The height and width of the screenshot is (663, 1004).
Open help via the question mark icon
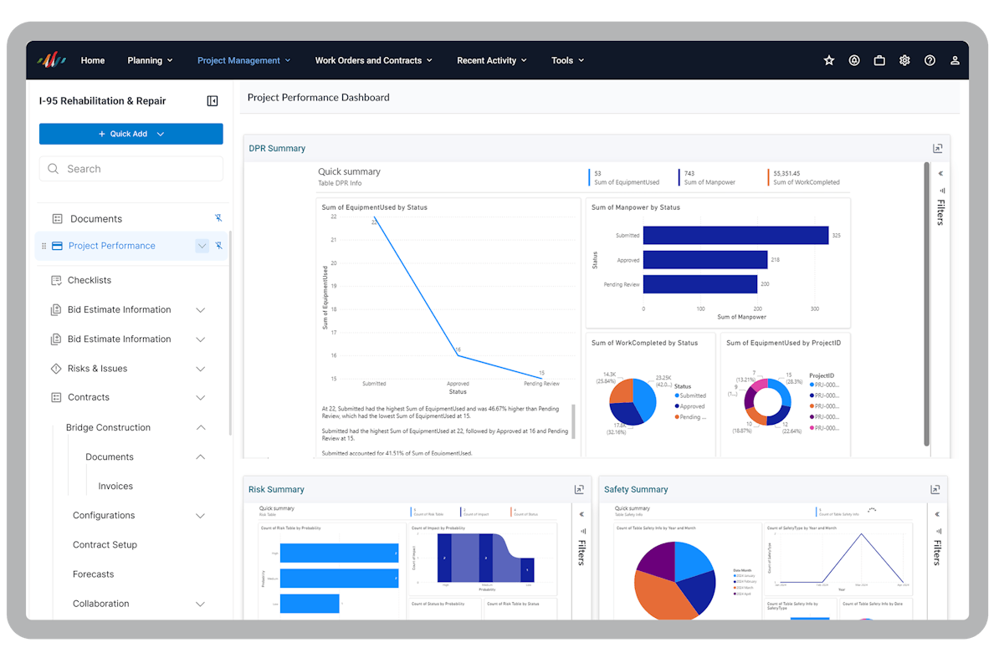(930, 60)
